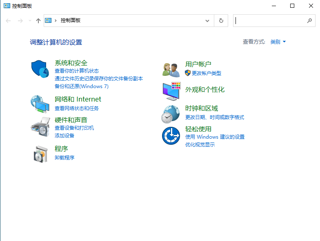The height and width of the screenshot is (241, 320).
Task: Open the 程序 category icon
Action: click(x=40, y=153)
